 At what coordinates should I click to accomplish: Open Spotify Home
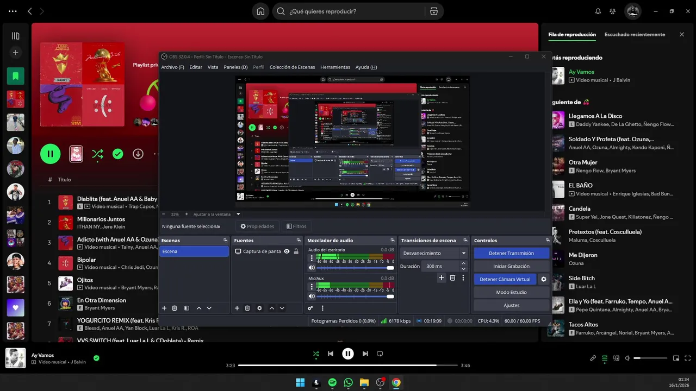[x=261, y=11]
